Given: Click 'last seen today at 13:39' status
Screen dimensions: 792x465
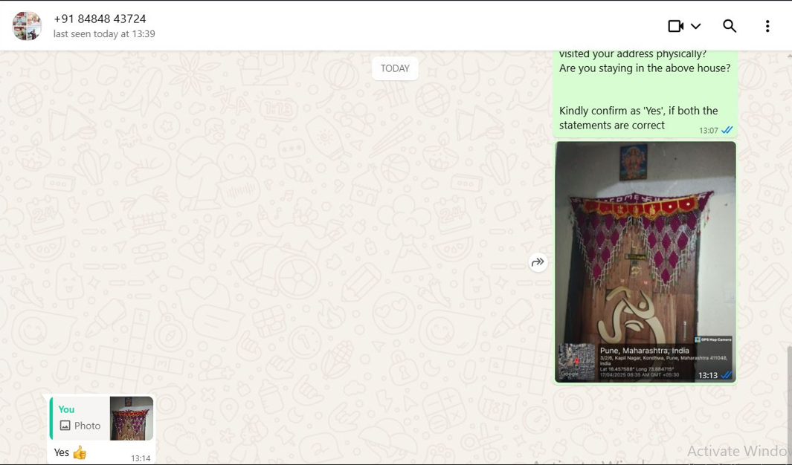Looking at the screenshot, I should click(104, 33).
